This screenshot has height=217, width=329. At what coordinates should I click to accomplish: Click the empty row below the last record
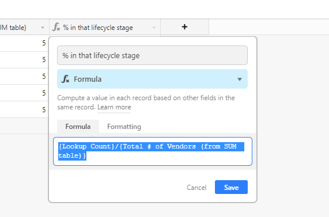click(x=24, y=126)
